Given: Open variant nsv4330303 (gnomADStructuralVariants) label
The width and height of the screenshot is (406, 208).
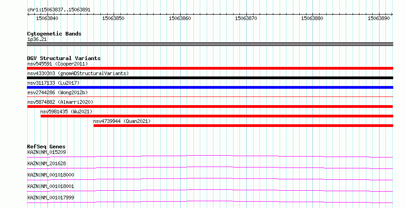Looking at the screenshot, I should point(78,73).
